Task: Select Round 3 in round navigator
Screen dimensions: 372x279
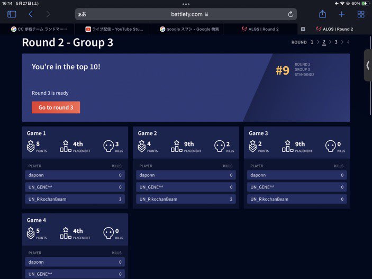Action: pos(336,42)
